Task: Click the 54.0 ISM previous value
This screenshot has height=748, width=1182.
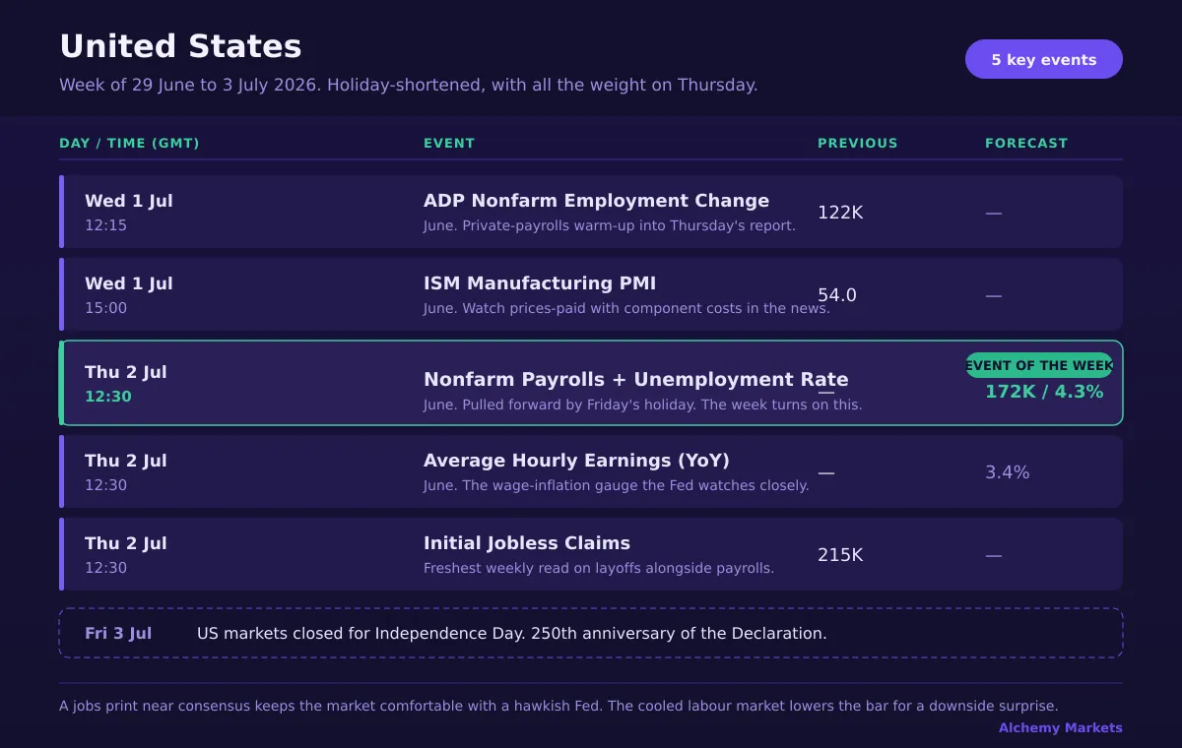Action: click(837, 294)
